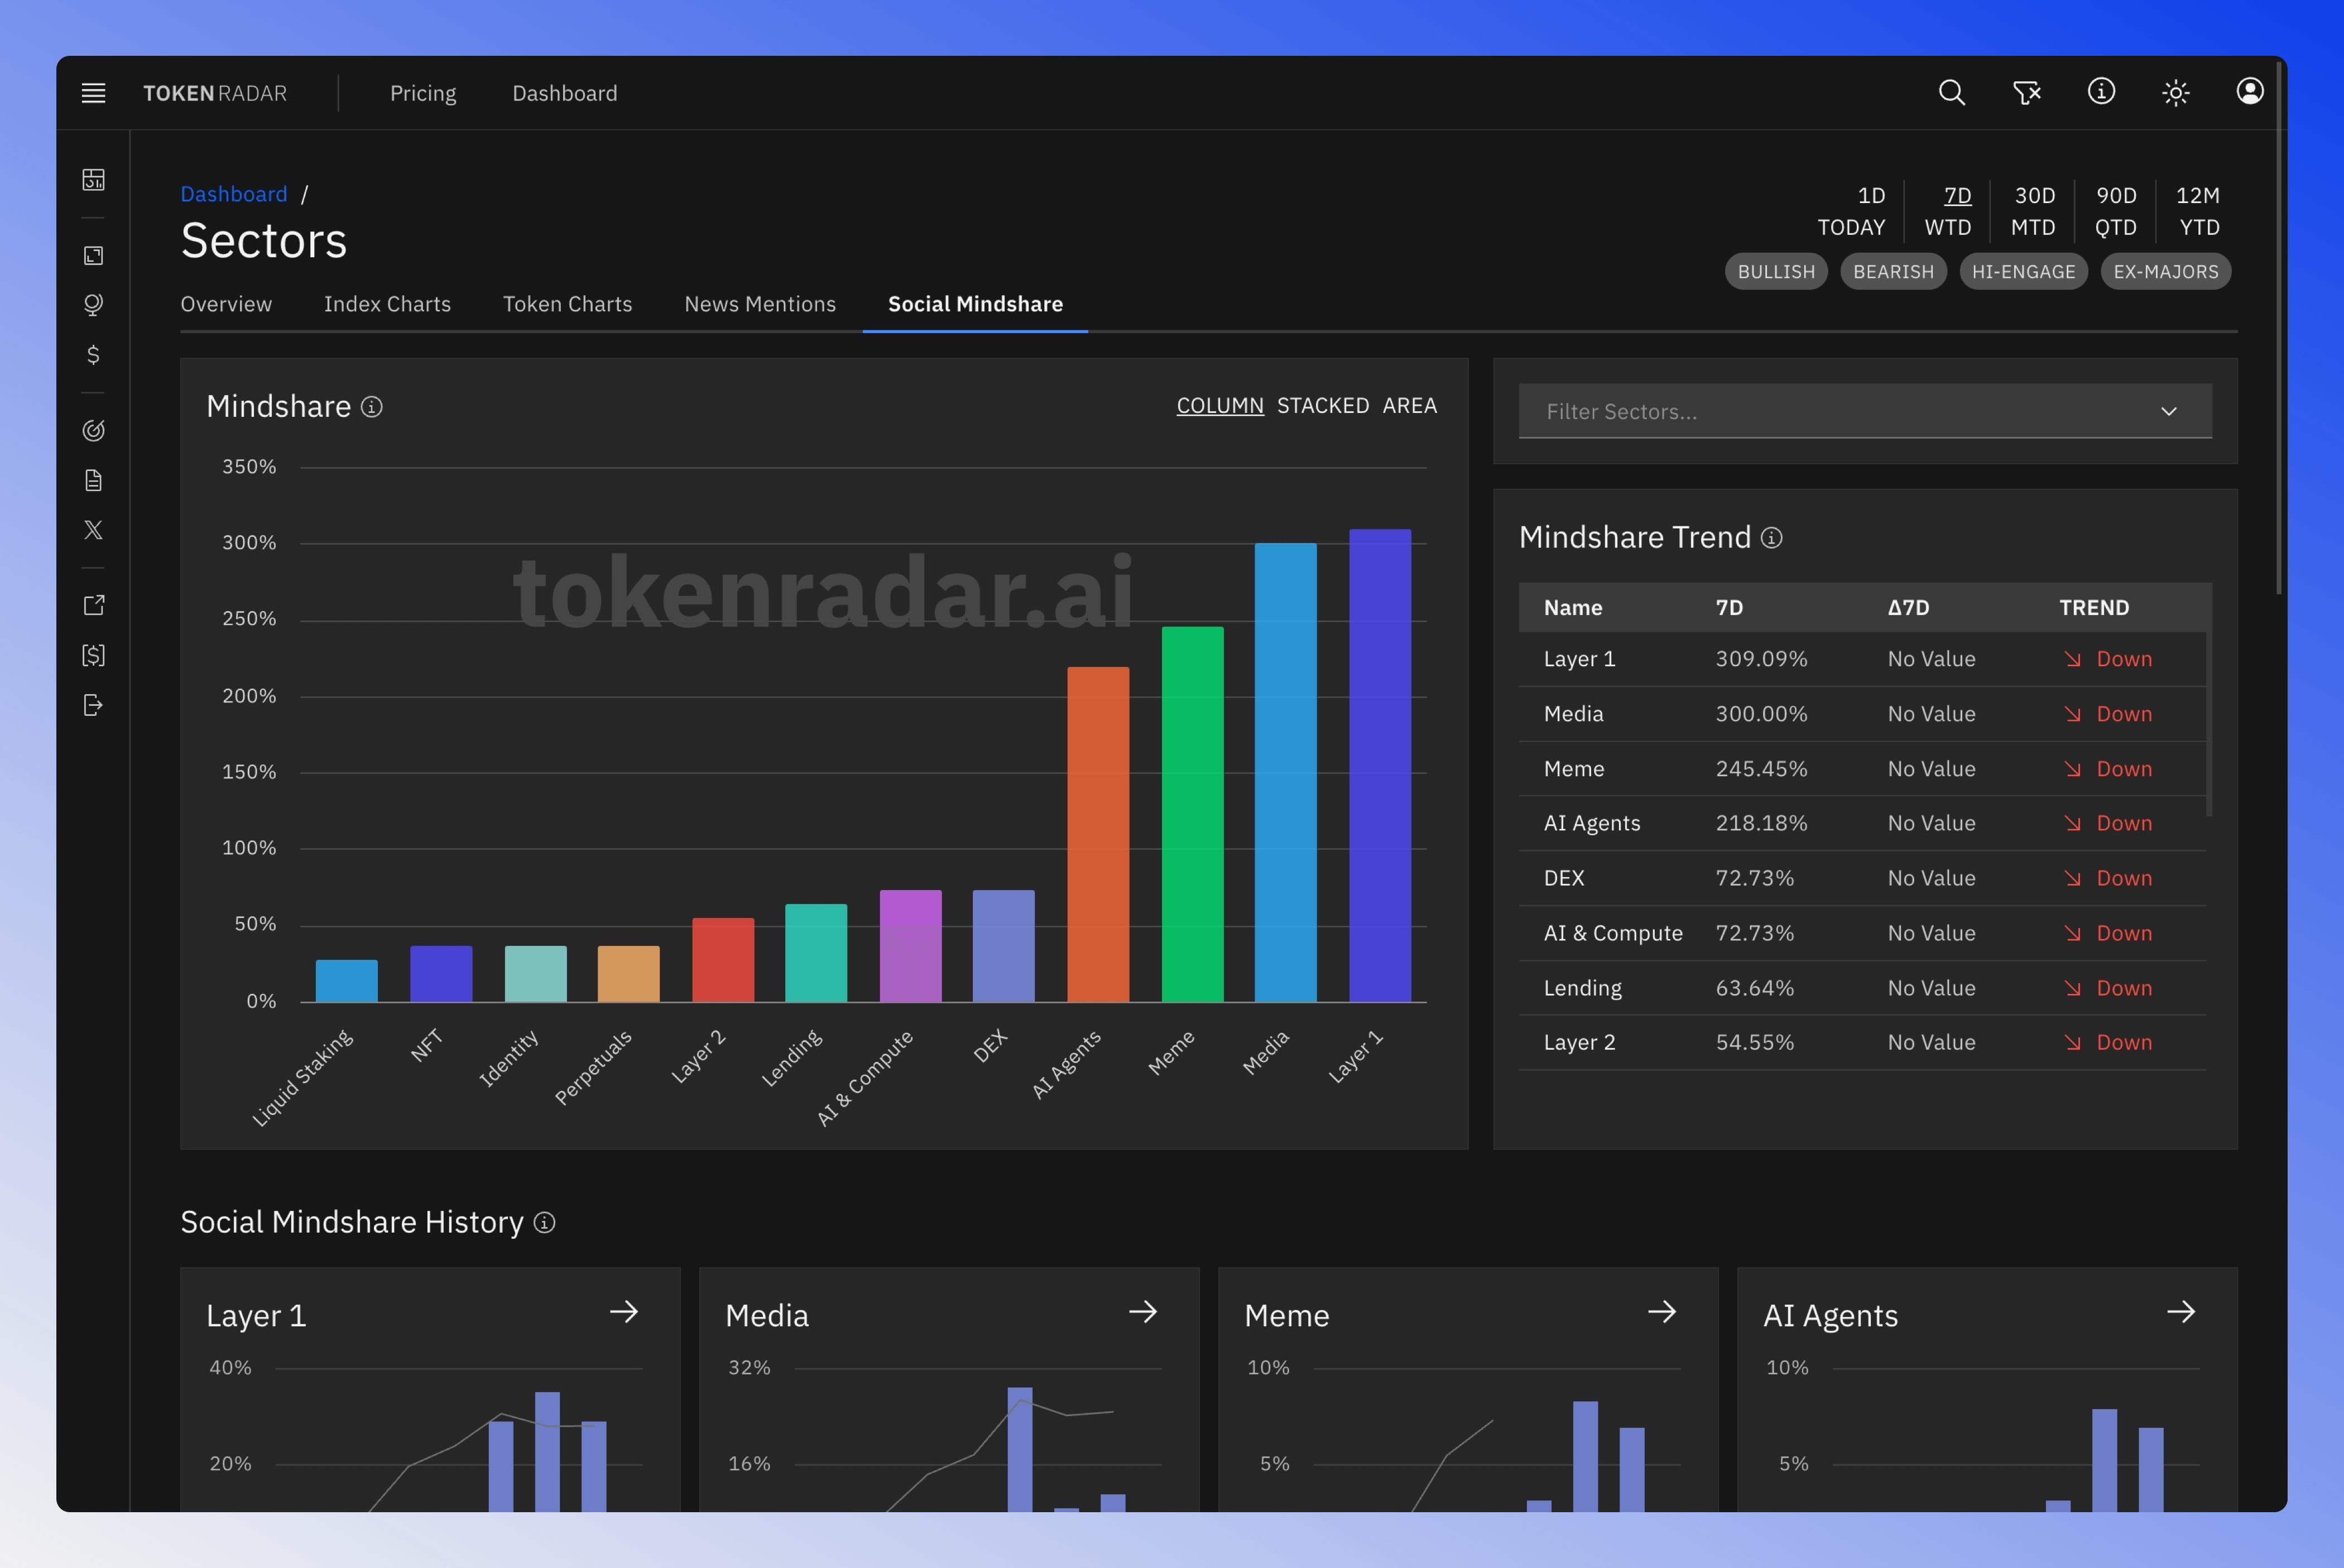Click the Media bar in chart
The height and width of the screenshot is (1568, 2344).
tap(1285, 772)
